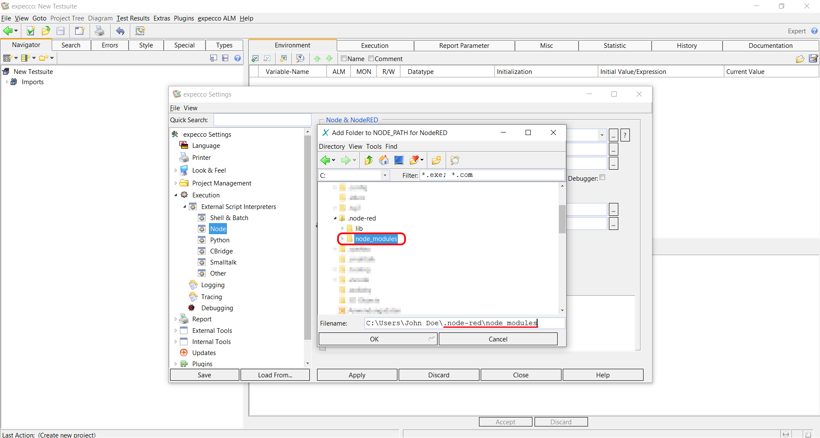Click the desktop icon in file dialog toolbar

click(399, 160)
